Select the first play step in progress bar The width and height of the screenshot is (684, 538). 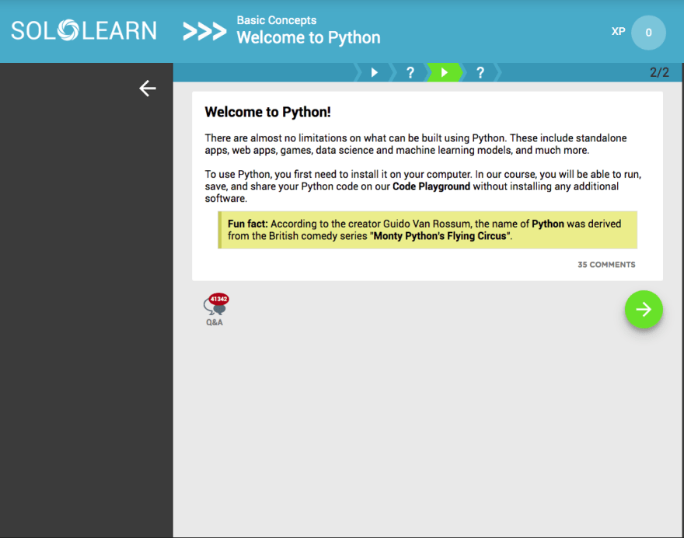click(375, 72)
